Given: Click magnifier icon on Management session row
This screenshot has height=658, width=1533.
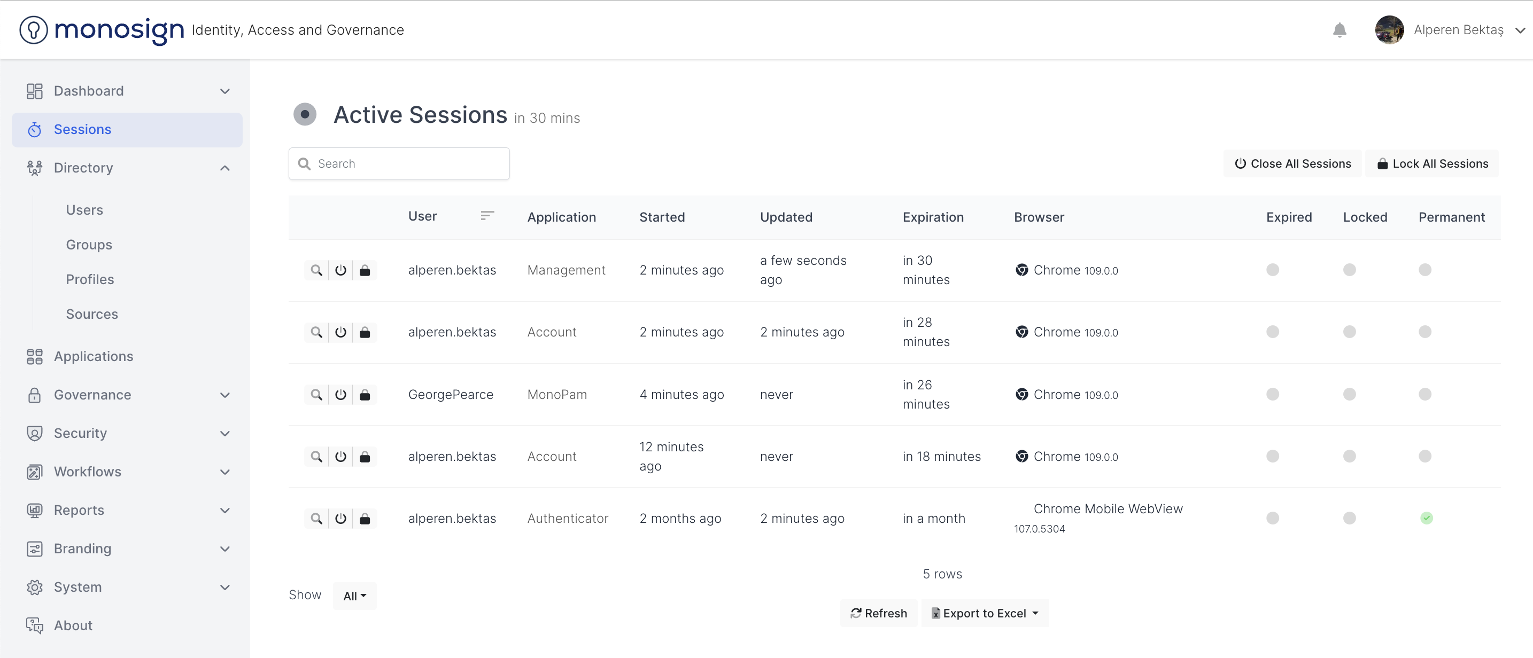Looking at the screenshot, I should point(316,270).
